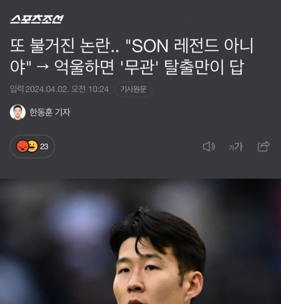This screenshot has width=281, height=304.
Task: Click the 2024.04.02. publication date
Action: click(x=47, y=89)
